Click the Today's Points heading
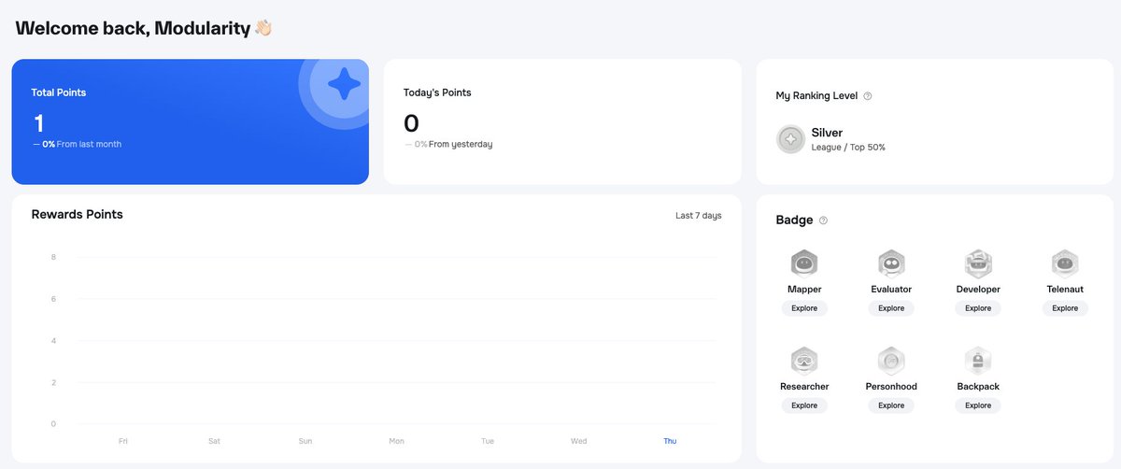Viewport: 1121px width, 469px height. [x=437, y=92]
